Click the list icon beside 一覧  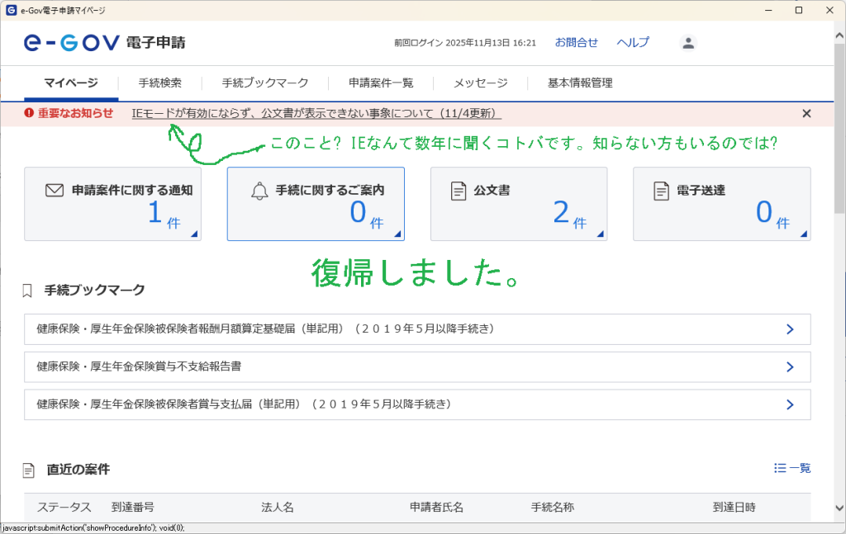pyautogui.click(x=780, y=468)
